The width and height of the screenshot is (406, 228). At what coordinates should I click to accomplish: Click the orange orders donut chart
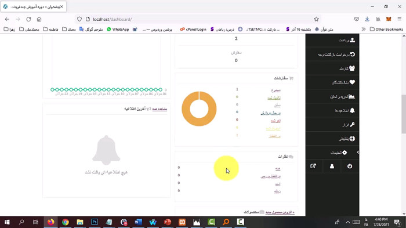[199, 109]
